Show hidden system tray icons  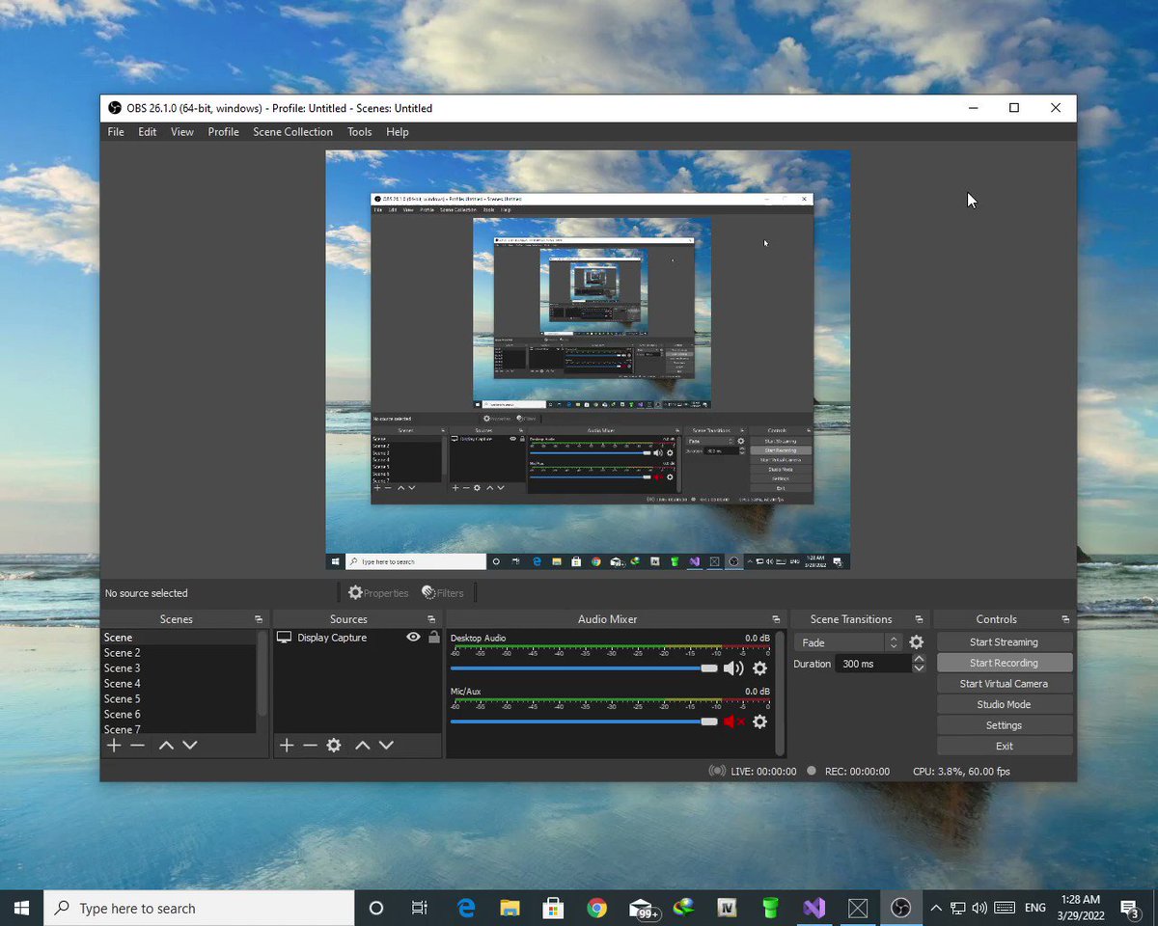935,908
